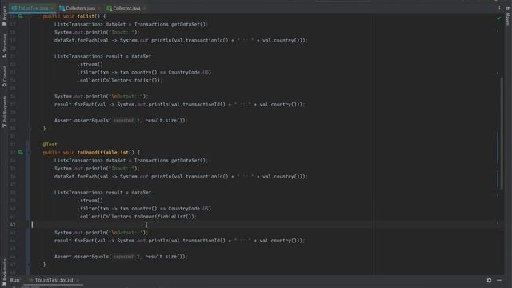Close the Collector.java tab

pos(144,8)
